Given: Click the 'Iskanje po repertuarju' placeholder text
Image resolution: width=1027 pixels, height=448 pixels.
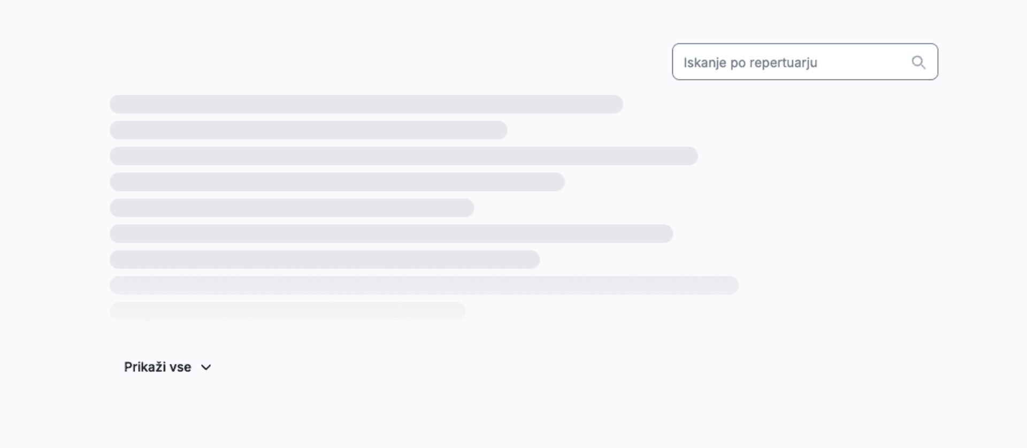Looking at the screenshot, I should click(x=750, y=63).
